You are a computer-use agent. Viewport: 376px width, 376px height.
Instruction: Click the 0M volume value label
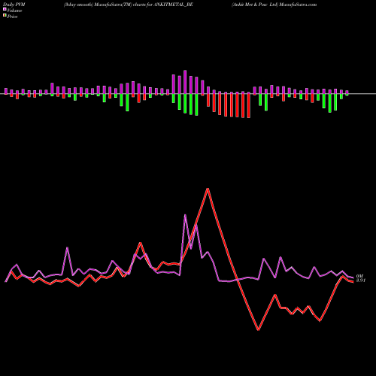coord(359,276)
